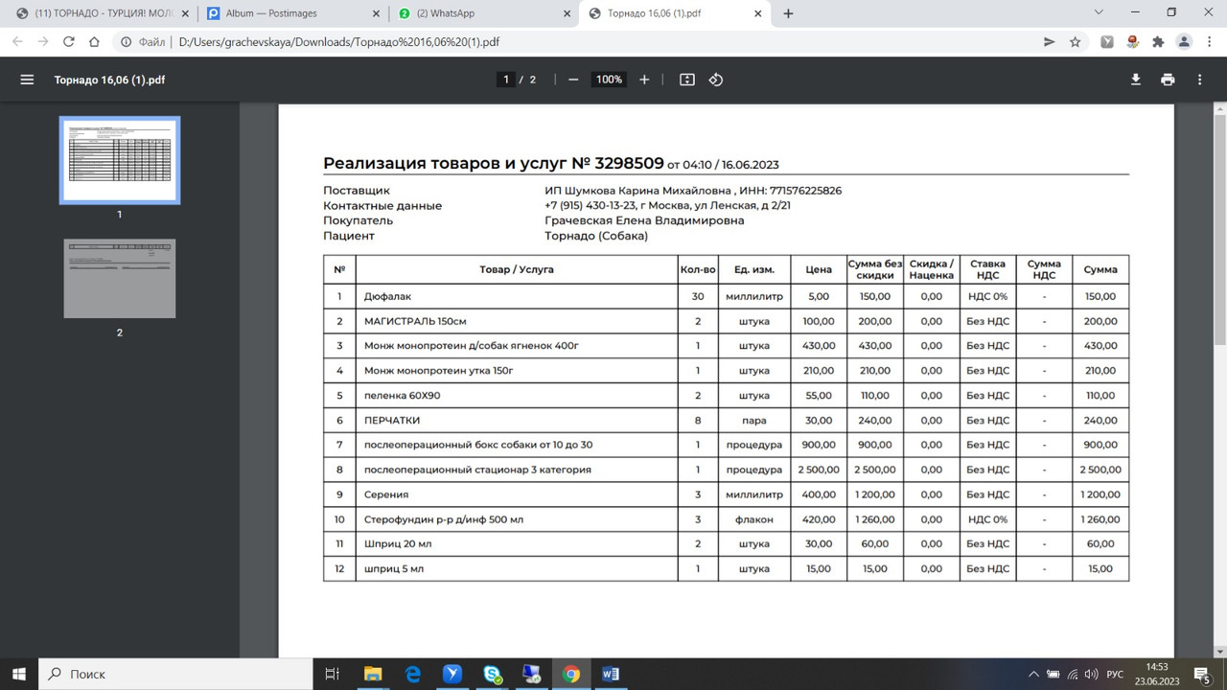Open Microsoft Edge from the taskbar
The height and width of the screenshot is (690, 1227).
click(x=412, y=674)
